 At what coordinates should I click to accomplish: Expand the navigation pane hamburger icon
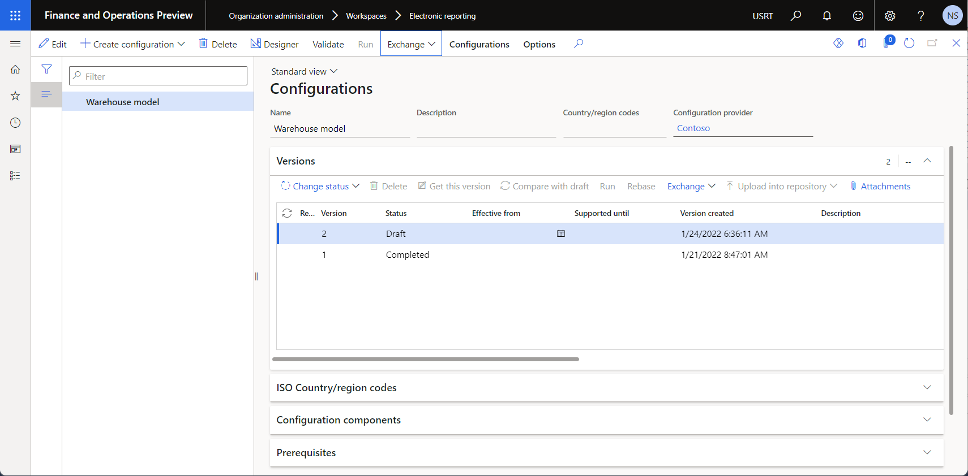coord(15,44)
